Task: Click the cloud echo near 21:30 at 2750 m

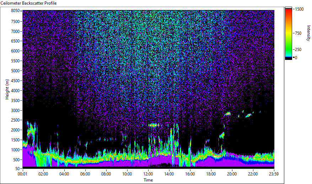Action: (x=248, y=115)
